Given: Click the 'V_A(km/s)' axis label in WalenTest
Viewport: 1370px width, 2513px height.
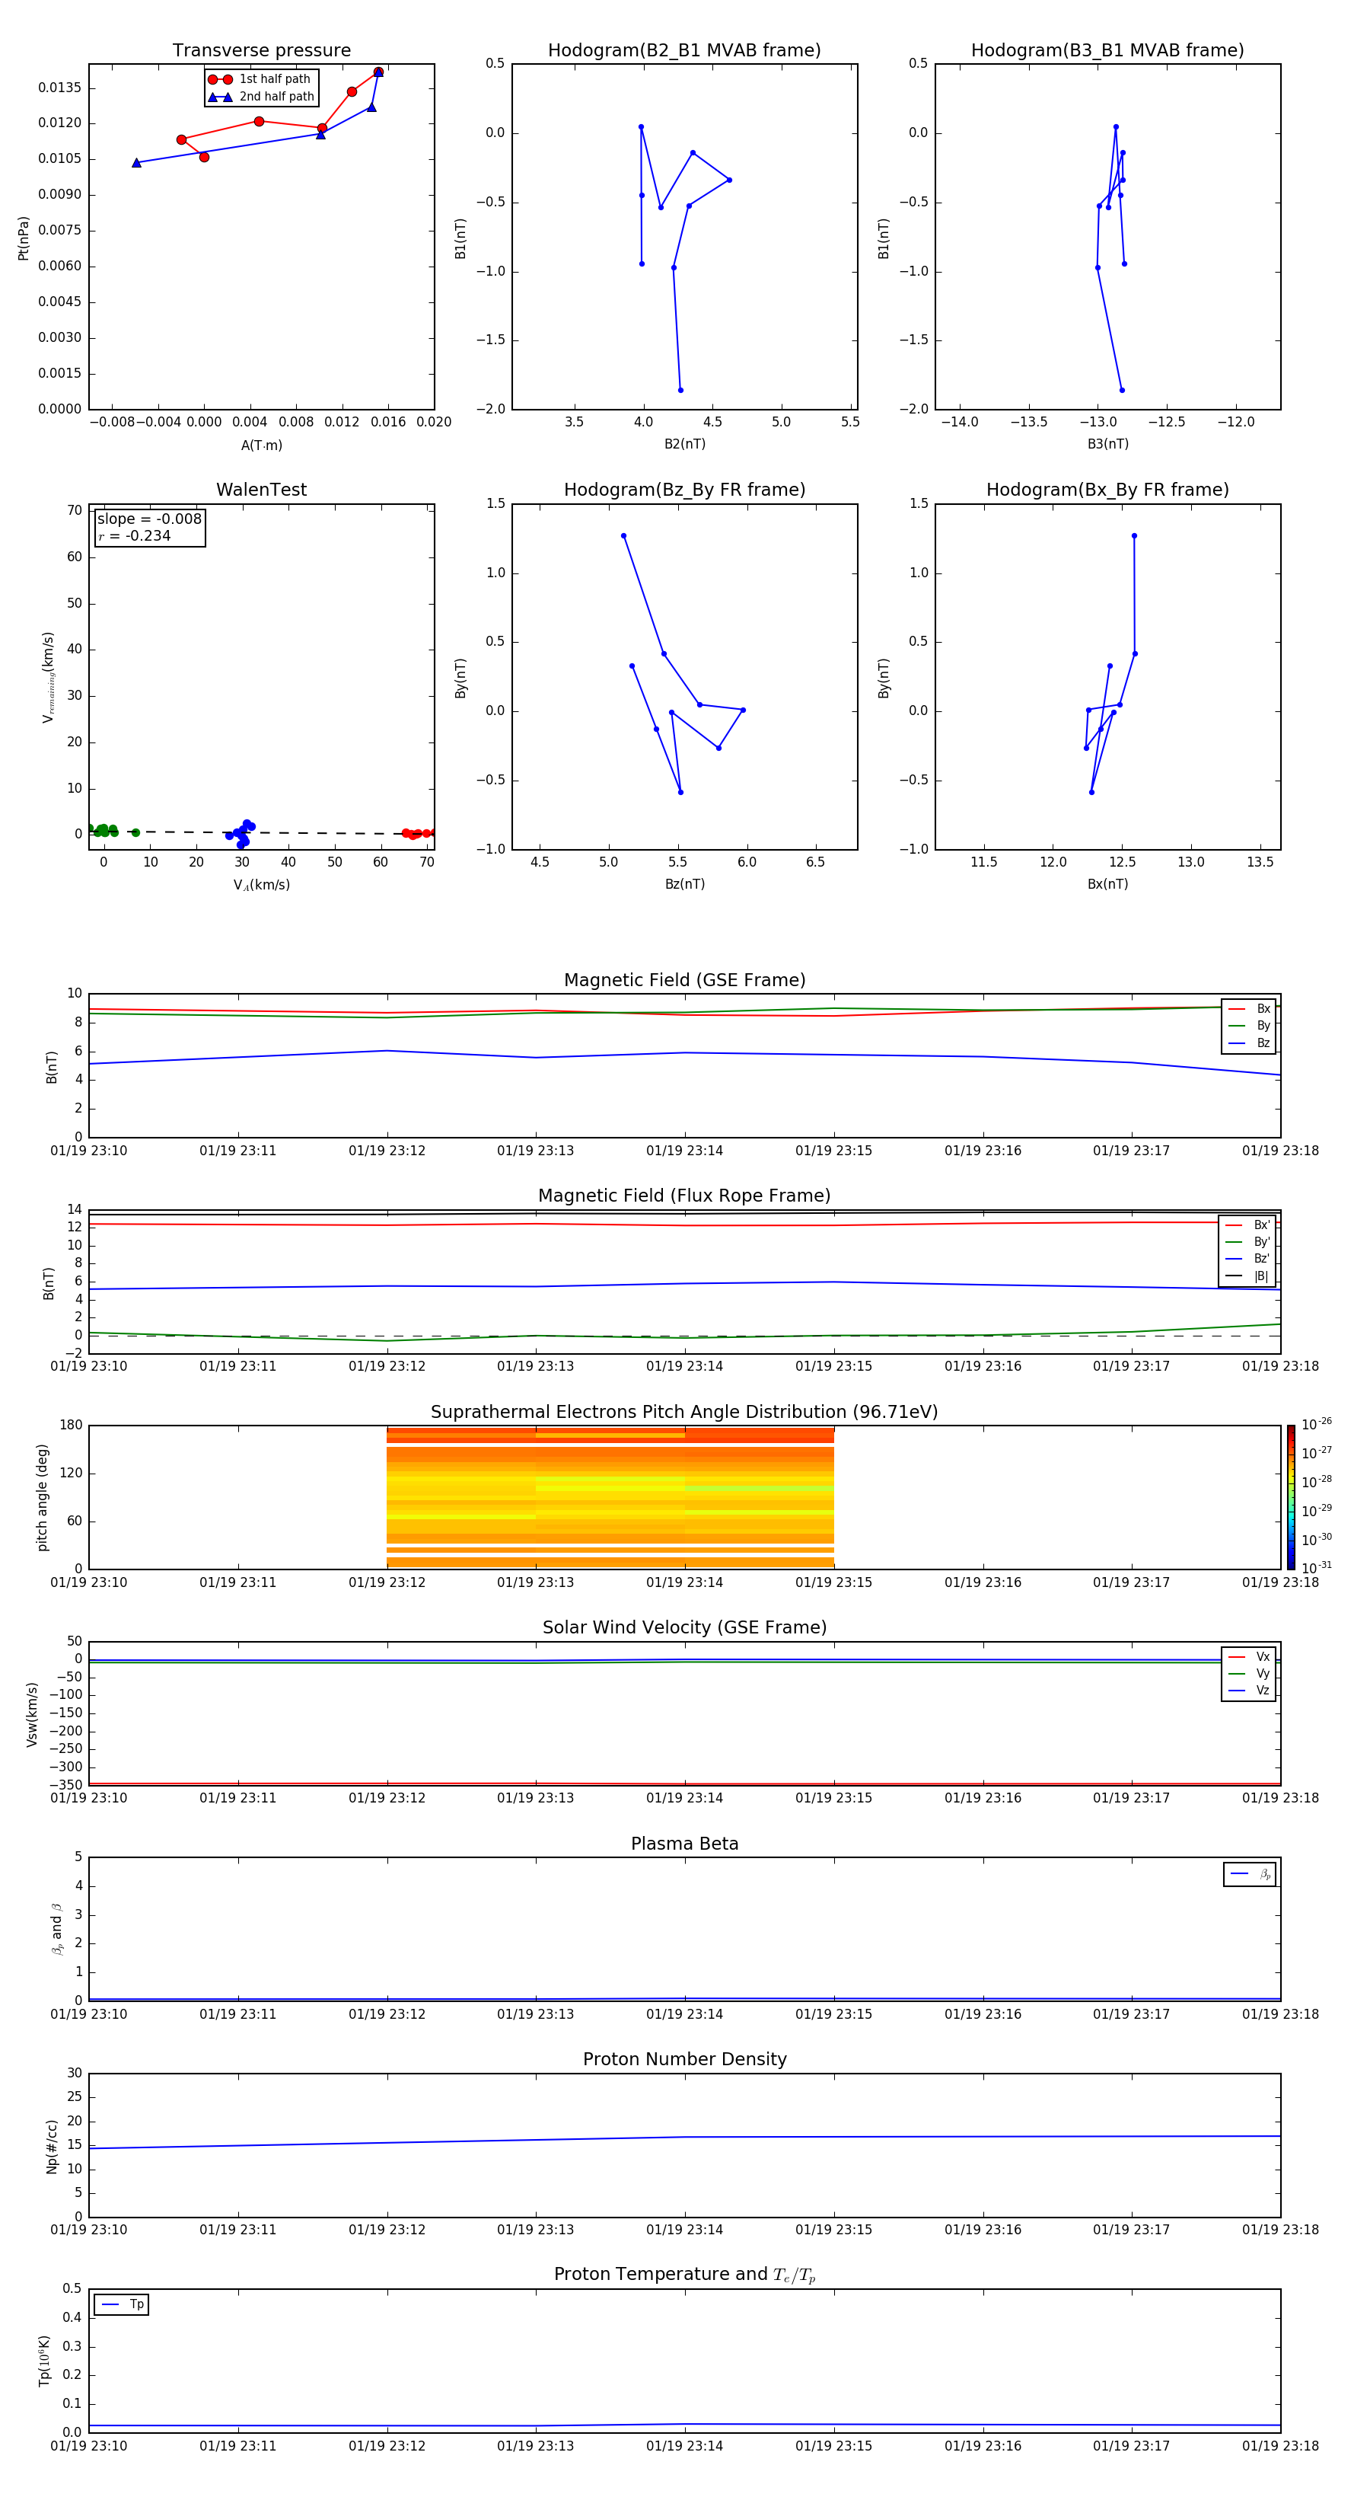Looking at the screenshot, I should 261,885.
